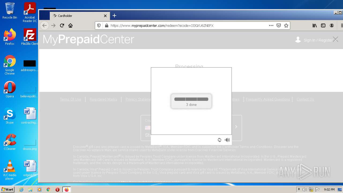Close the Cardholder tab

coord(105,16)
